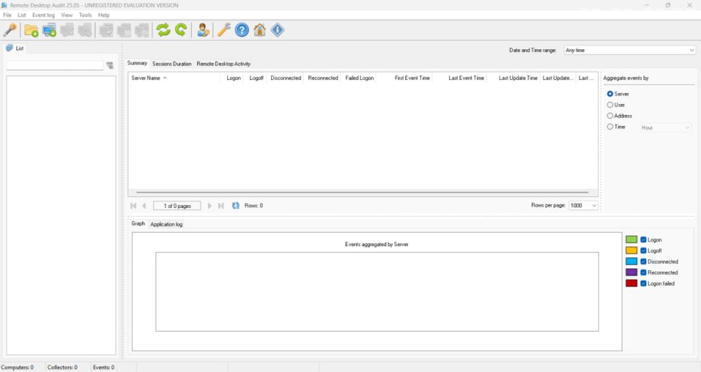Click the red Logon failed swatch
The width and height of the screenshot is (701, 372).
[x=631, y=284]
